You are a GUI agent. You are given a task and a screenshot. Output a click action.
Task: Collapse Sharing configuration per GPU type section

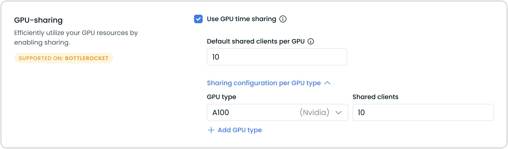pos(269,83)
